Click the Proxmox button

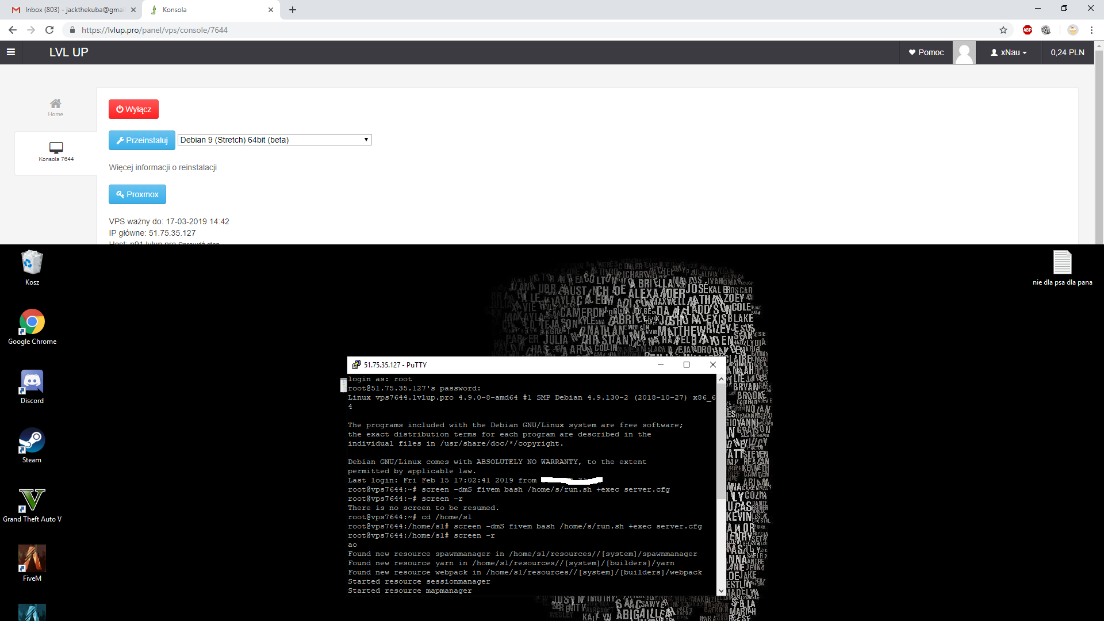click(x=137, y=194)
